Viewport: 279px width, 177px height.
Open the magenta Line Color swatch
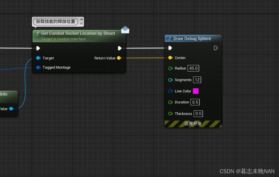(x=196, y=91)
